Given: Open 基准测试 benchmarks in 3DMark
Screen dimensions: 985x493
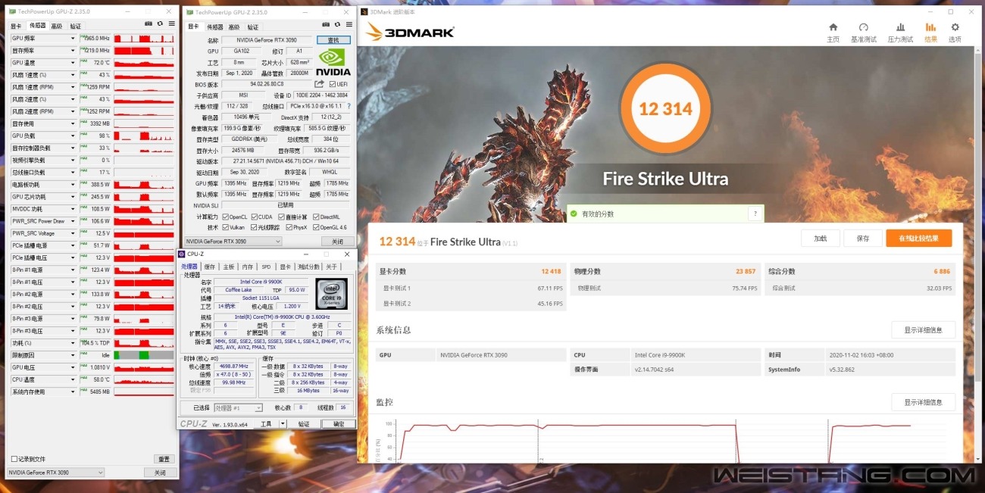Looking at the screenshot, I should [863, 32].
